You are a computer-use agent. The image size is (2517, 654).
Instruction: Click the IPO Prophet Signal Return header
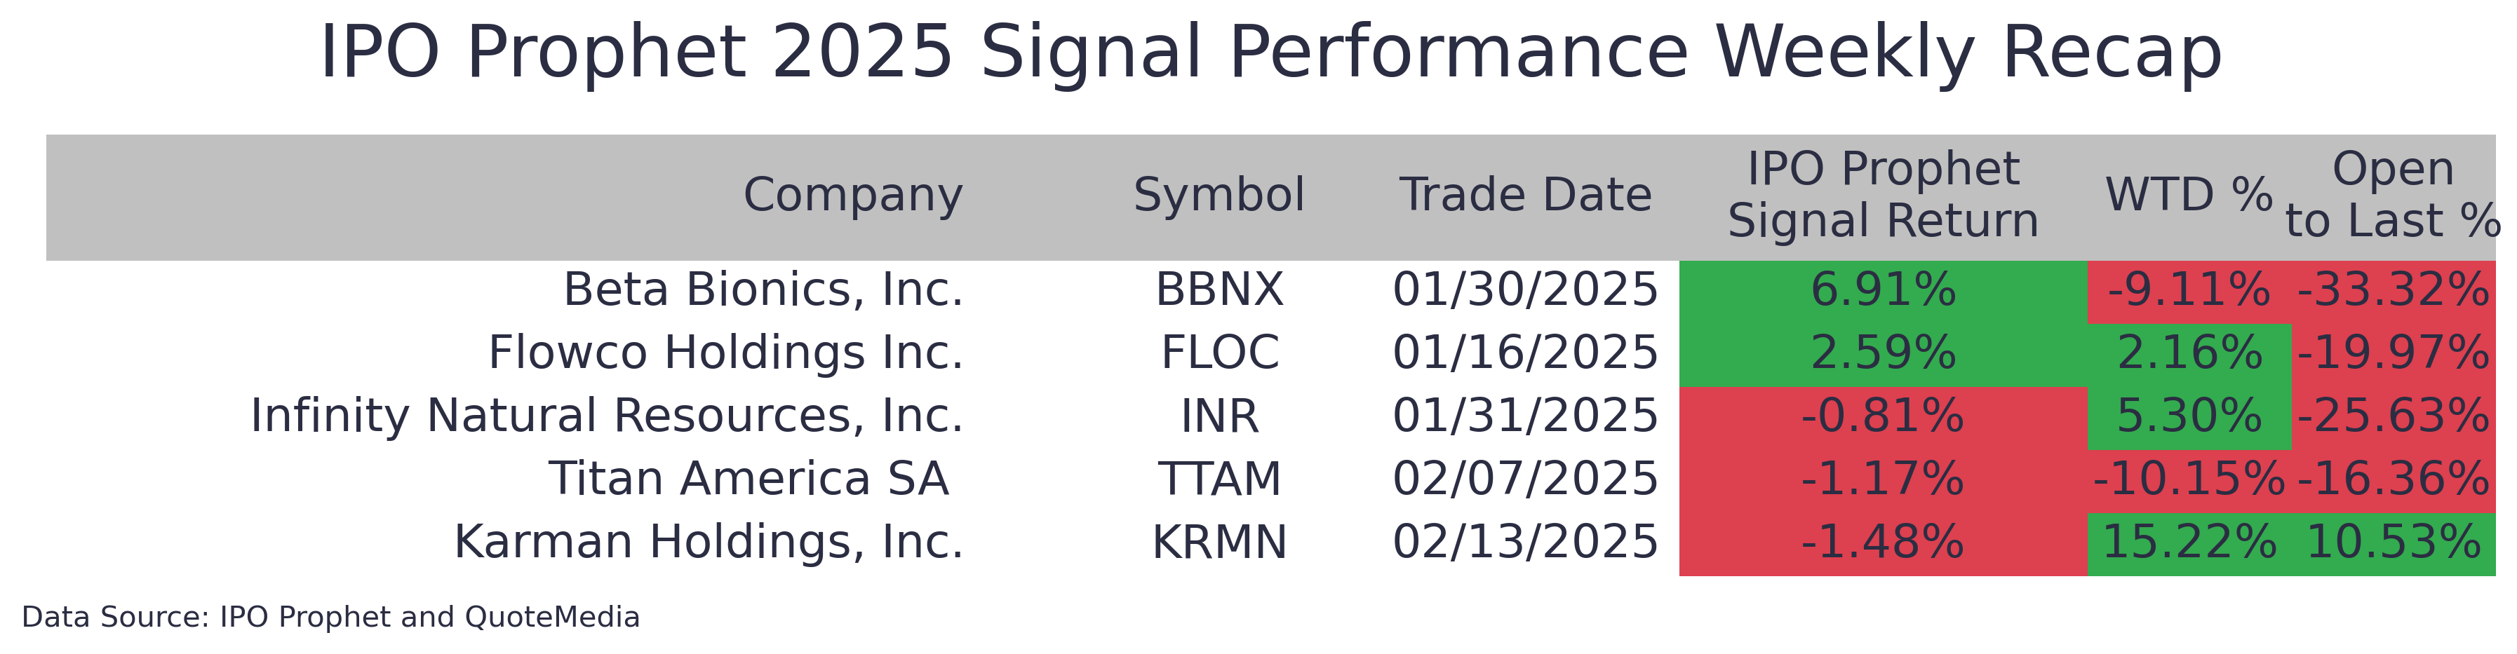[x=1883, y=196]
